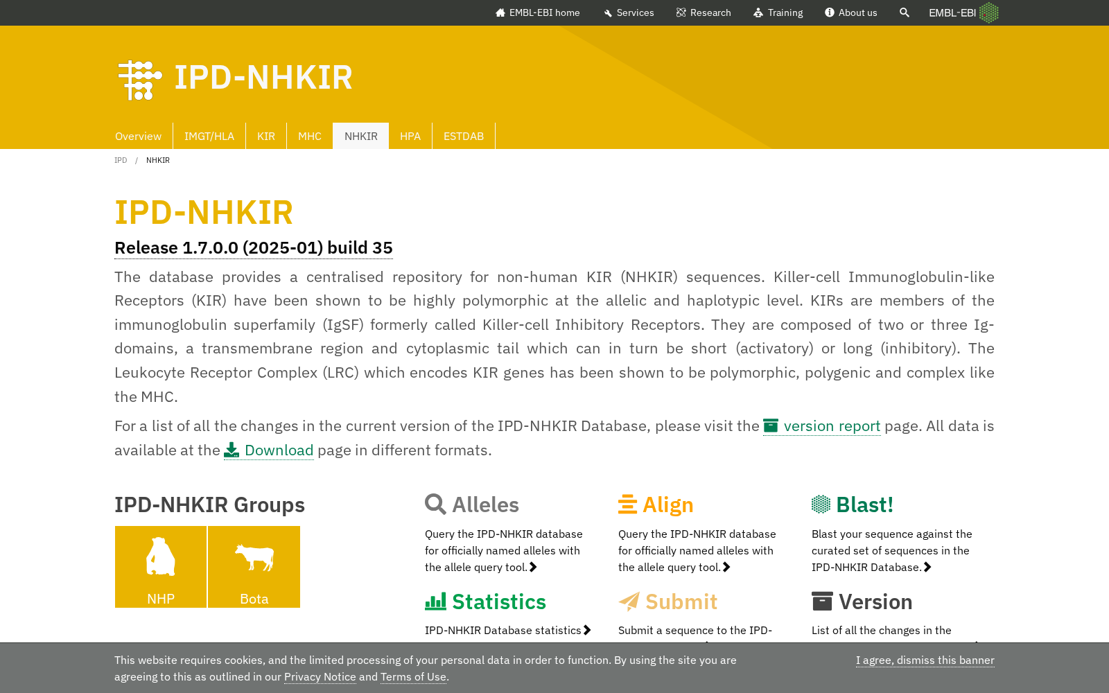Click the Bota cow icon

(254, 557)
